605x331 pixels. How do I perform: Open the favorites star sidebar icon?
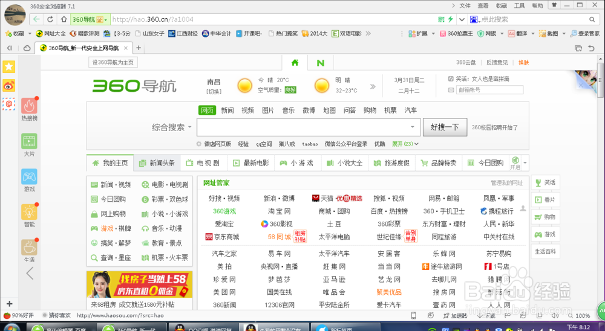9,66
